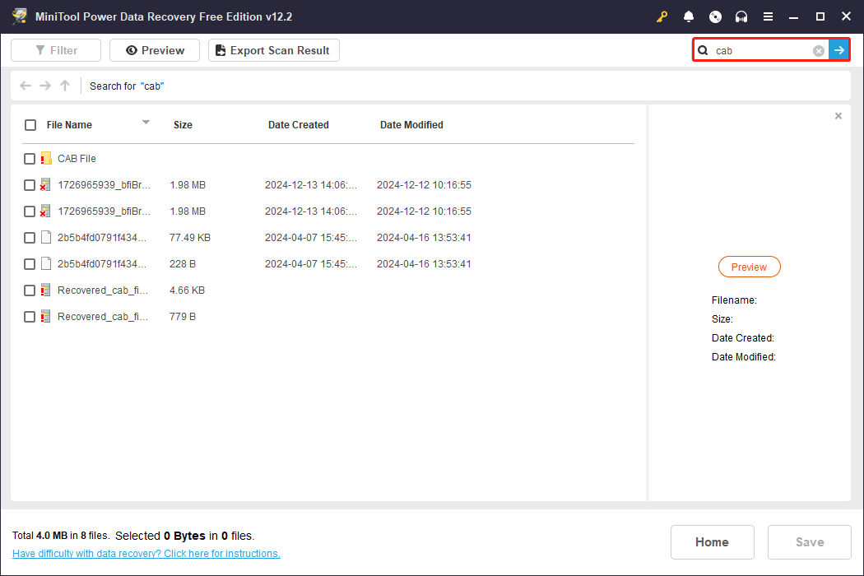Sort by the Size column header
This screenshot has width=864, height=576.
[x=183, y=125]
